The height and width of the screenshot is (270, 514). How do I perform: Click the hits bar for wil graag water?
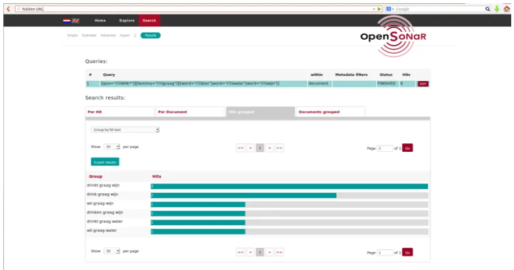click(x=198, y=232)
